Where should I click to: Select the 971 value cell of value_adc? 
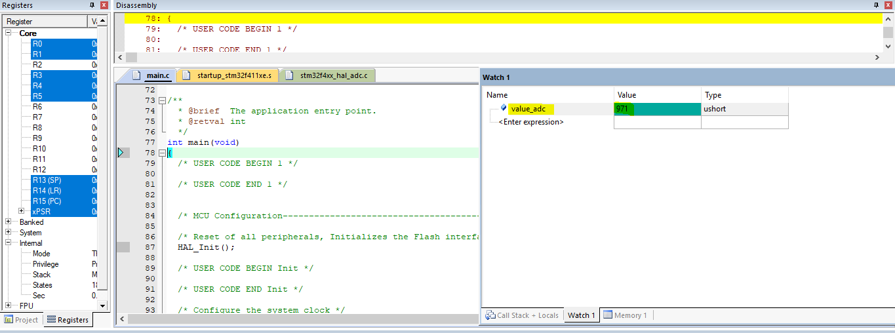click(x=656, y=109)
